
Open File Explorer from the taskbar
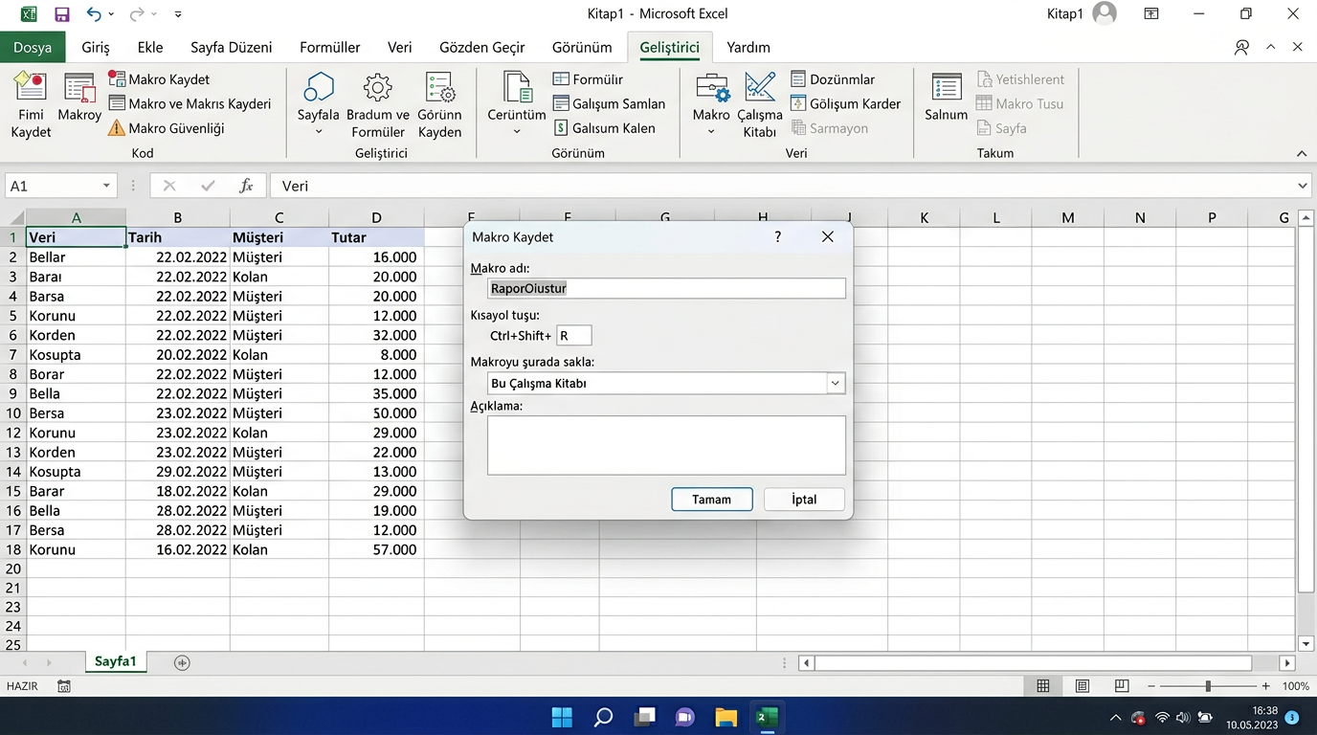(726, 717)
